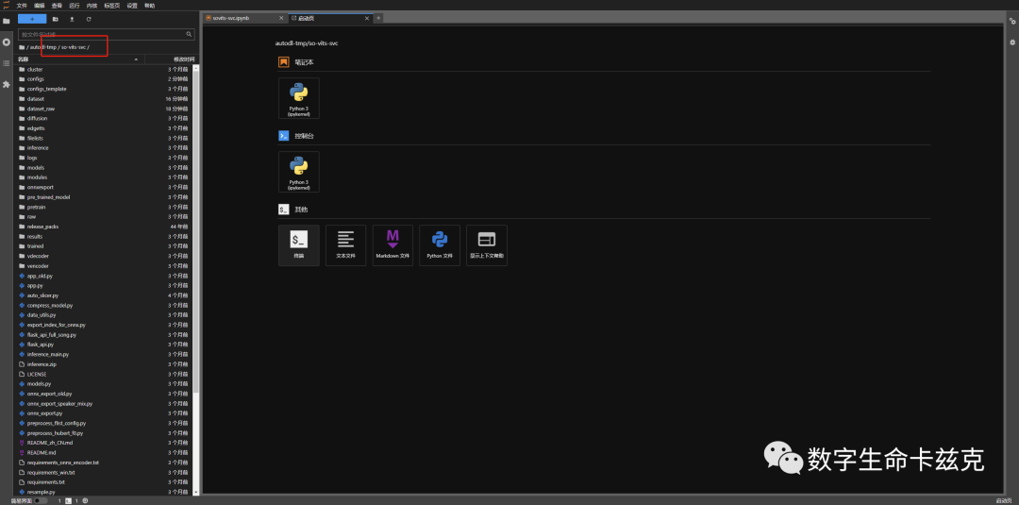Select the dataset_raw folder
Screen dimensions: 1019x505
pos(104,109)
